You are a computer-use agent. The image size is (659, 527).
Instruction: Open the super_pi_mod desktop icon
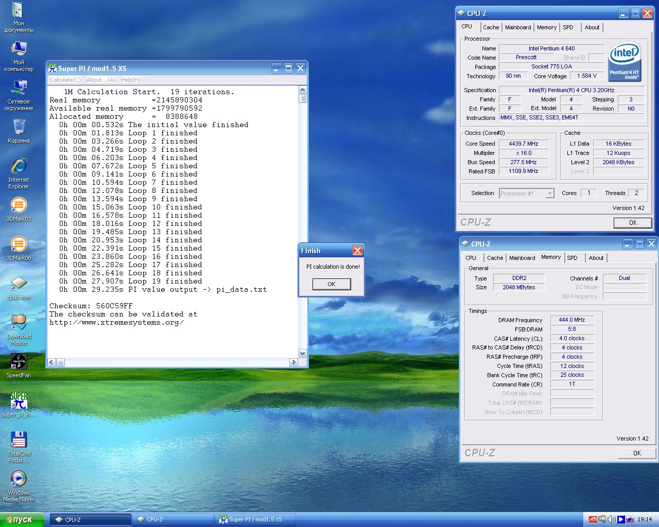(19, 405)
